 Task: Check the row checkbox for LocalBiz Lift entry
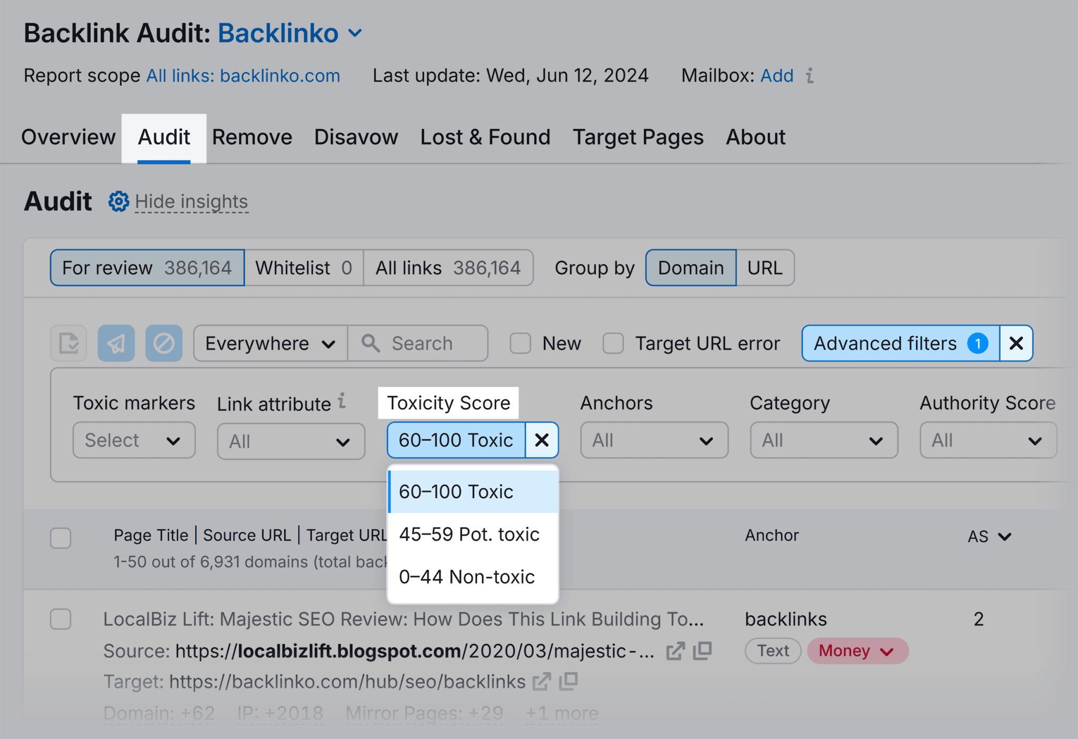click(62, 619)
